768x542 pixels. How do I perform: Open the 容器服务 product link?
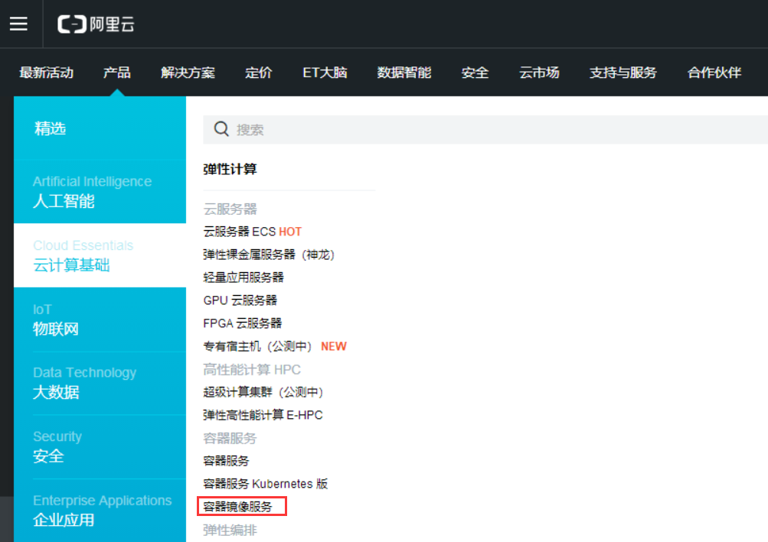tap(226, 461)
